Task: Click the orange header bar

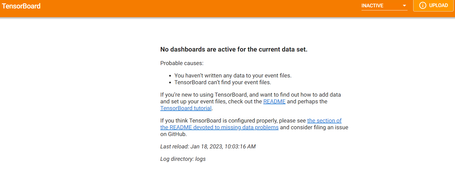Action: click(x=198, y=6)
